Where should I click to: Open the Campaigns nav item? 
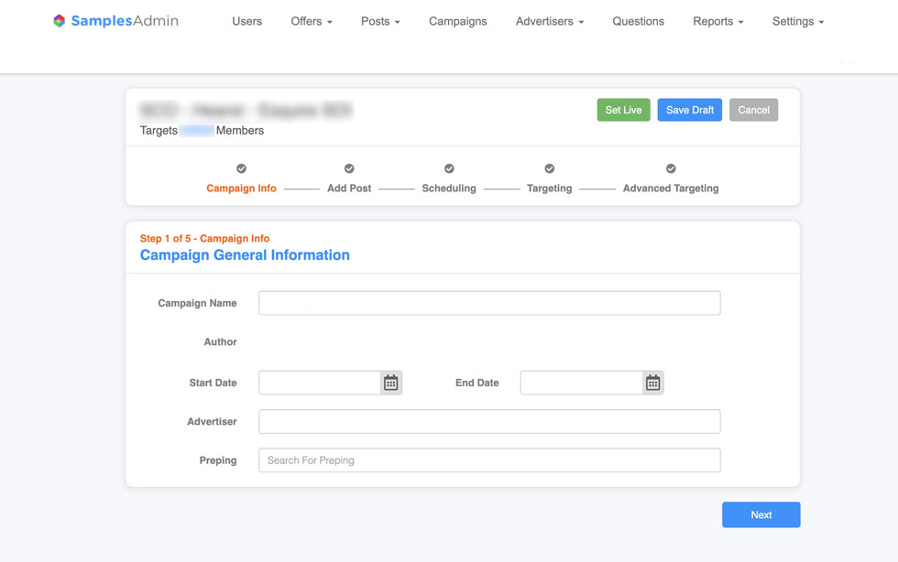tap(457, 21)
